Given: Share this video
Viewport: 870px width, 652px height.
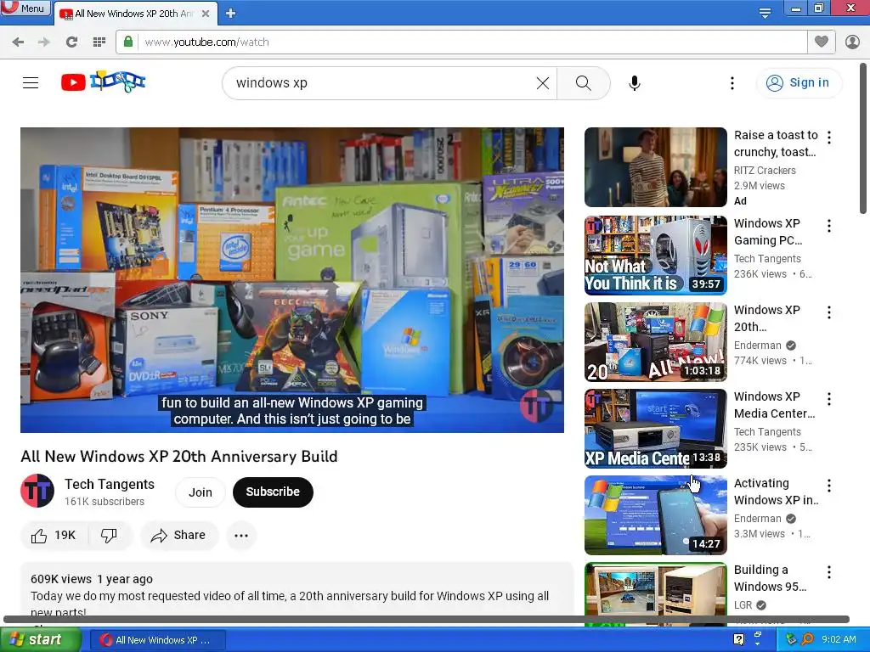Looking at the screenshot, I should 179,536.
